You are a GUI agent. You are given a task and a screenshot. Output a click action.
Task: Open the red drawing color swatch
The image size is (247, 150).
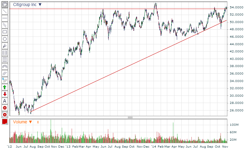pyautogui.click(x=5, y=122)
